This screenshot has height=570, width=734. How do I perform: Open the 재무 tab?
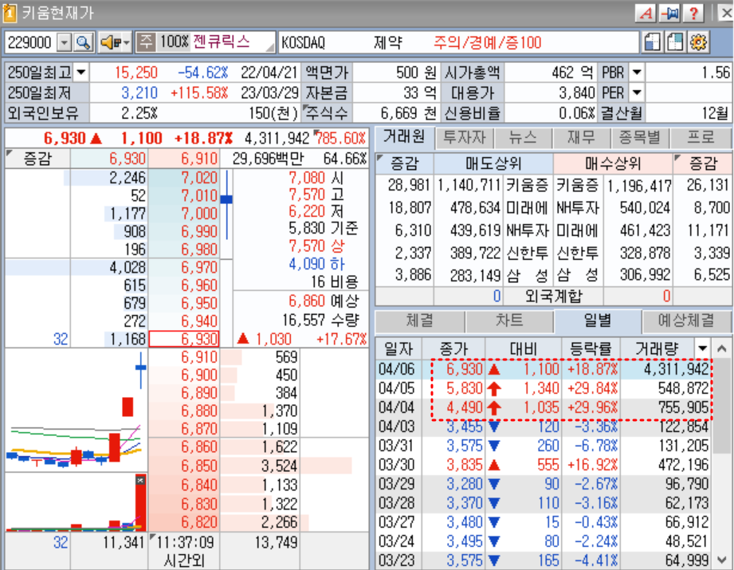pyautogui.click(x=582, y=138)
